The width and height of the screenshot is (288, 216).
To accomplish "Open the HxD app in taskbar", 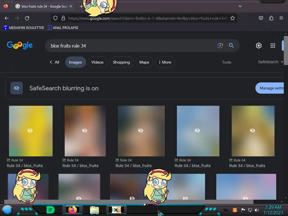I will (116, 210).
